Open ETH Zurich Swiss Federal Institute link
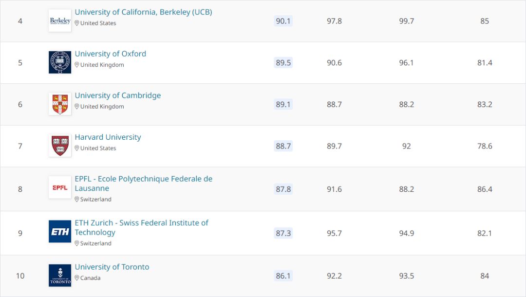The image size is (526, 297). click(141, 227)
